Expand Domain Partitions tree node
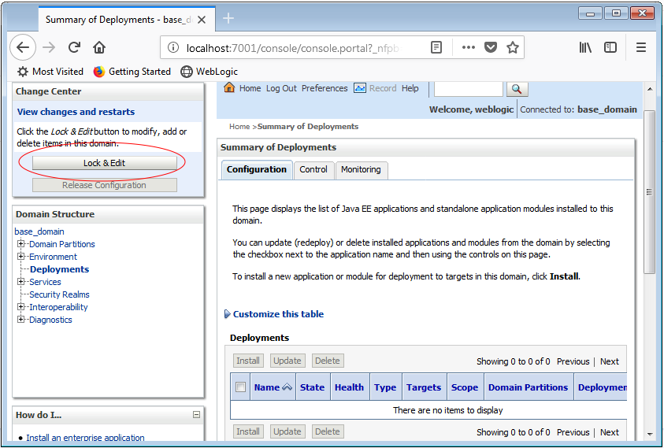Image resolution: width=664 pixels, height=448 pixels. click(20, 244)
